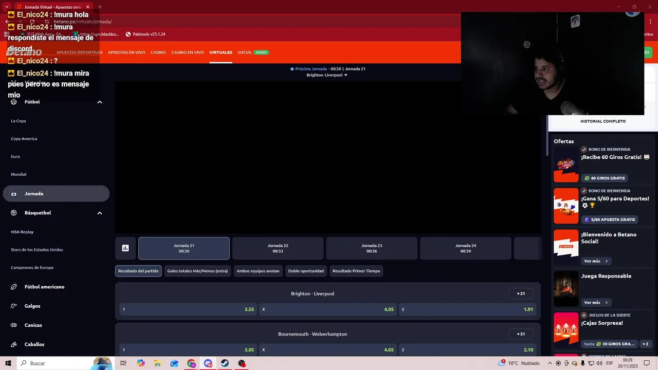Screen dimensions: 658x370
Task: Show hidden system tray icons
Action: (x=550, y=363)
